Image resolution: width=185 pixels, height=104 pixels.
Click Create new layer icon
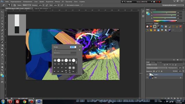[x=178, y=98]
